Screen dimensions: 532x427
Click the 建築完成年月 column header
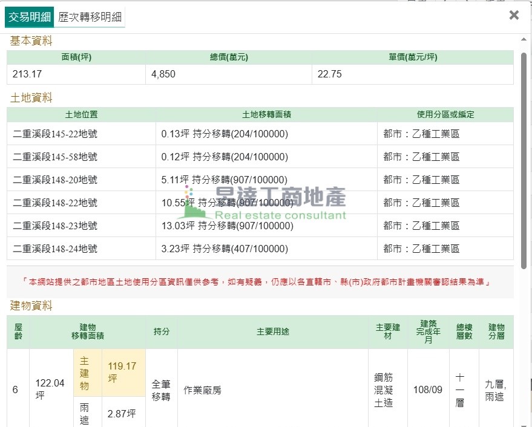click(428, 331)
